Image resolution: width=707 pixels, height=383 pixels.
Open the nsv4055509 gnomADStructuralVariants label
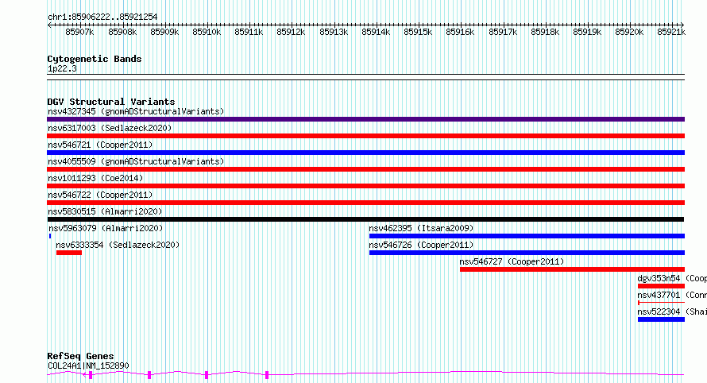[x=136, y=161]
